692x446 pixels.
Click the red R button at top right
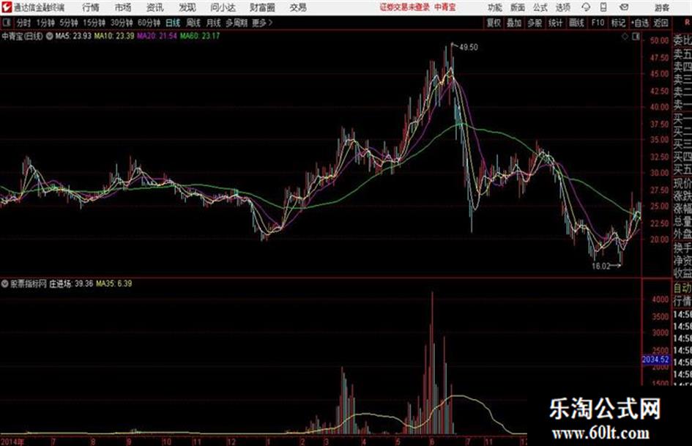[687, 23]
